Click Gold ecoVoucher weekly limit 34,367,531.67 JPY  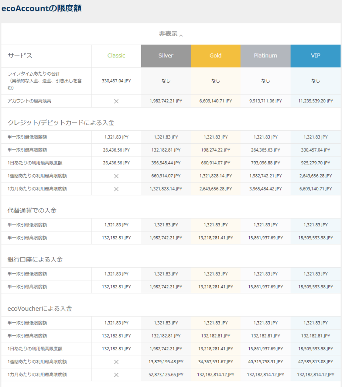(216, 362)
